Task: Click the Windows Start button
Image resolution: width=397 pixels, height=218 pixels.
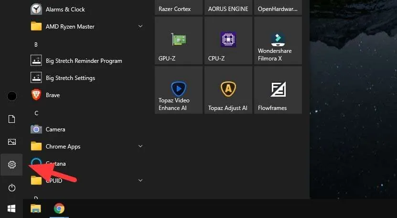Action: tap(11, 208)
